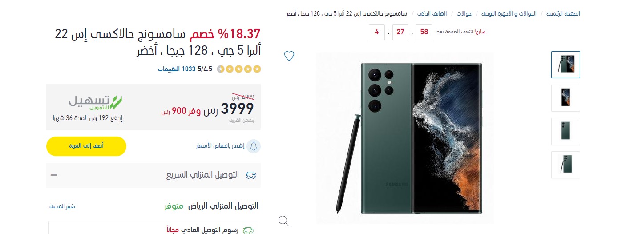Click the Tasheel financing logo

(x=95, y=103)
